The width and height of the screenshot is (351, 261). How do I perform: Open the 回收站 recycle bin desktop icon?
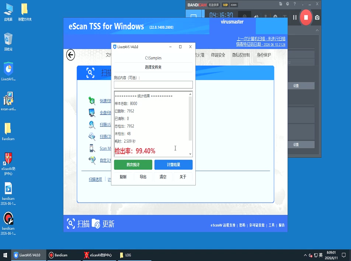pos(8,42)
